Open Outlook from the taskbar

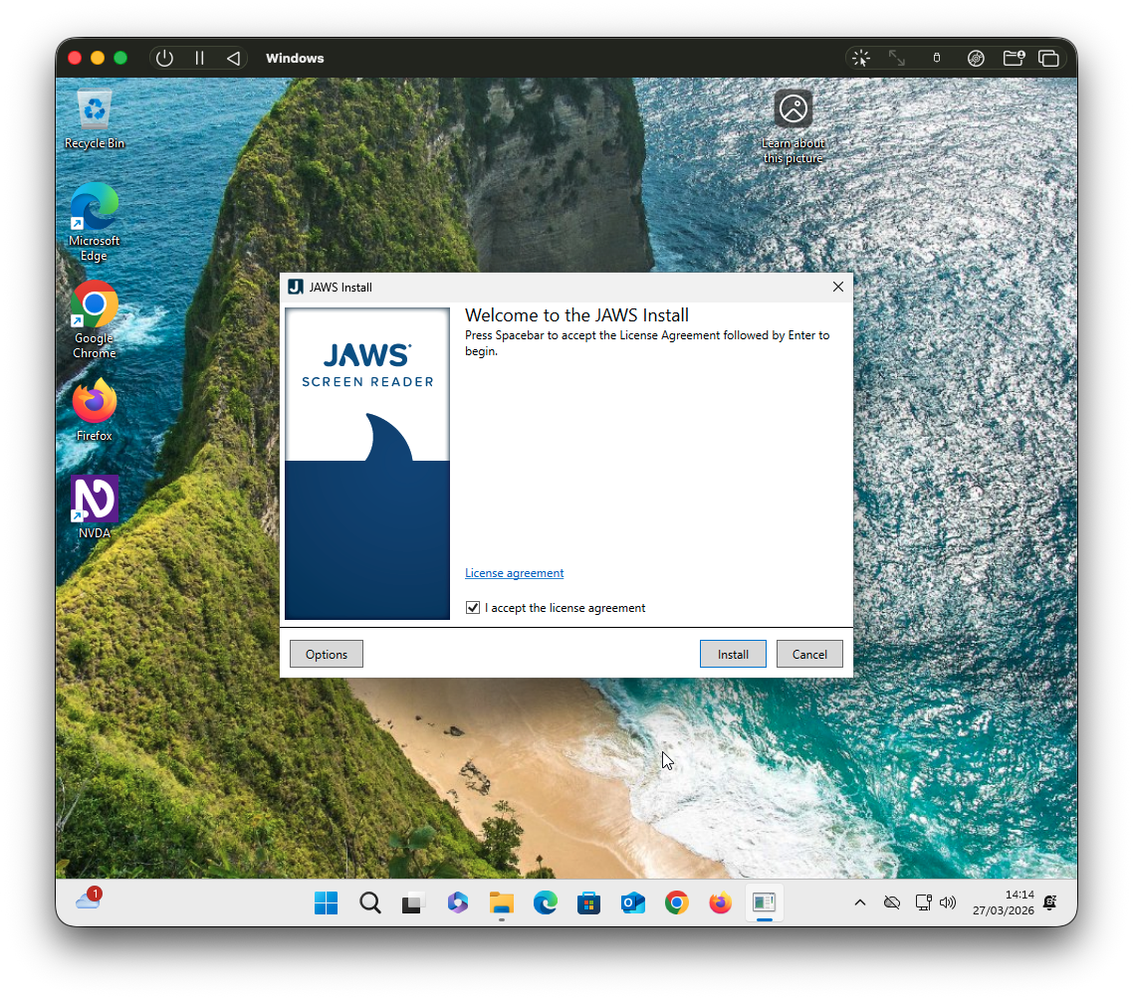[632, 902]
